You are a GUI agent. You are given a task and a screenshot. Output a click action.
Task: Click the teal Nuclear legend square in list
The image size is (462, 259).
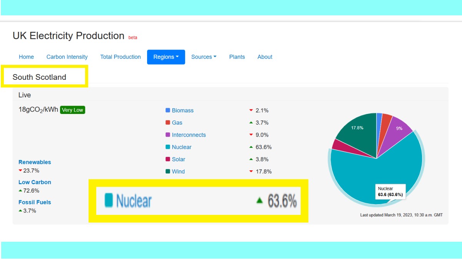168,147
